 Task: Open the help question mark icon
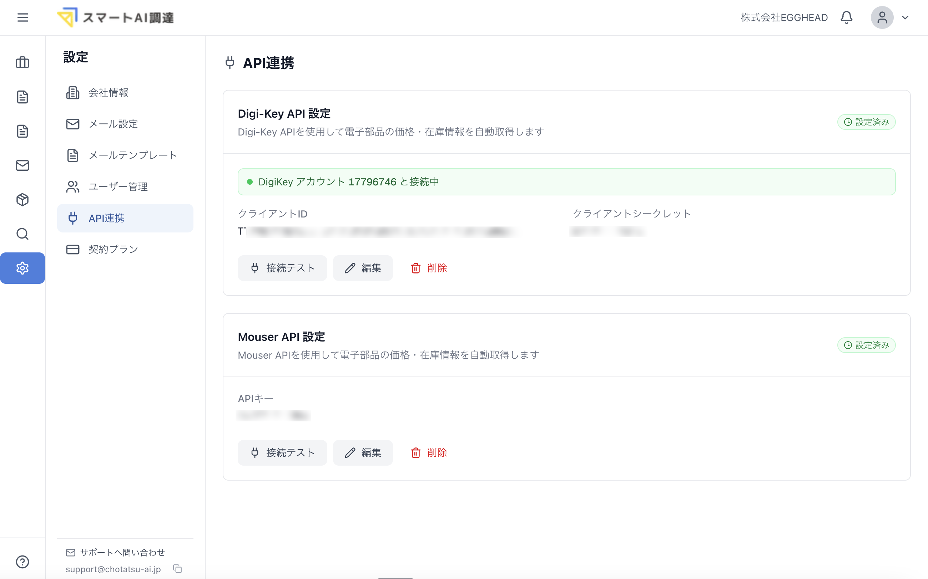point(22,562)
